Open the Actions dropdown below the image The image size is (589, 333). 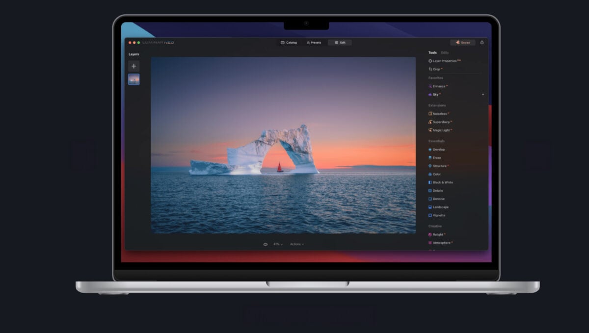tap(296, 244)
